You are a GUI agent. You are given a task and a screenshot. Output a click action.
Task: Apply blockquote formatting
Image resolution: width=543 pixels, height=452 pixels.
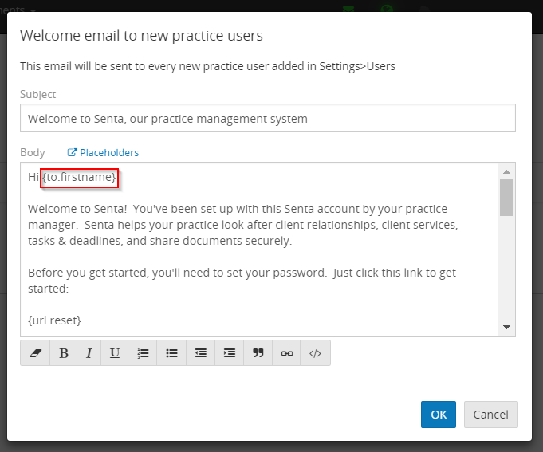[x=258, y=353]
